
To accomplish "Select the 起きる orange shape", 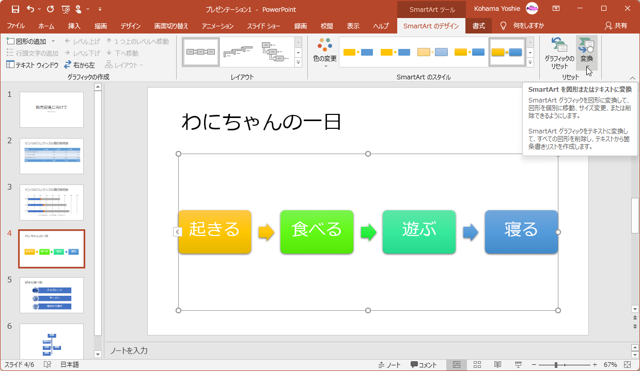I will coord(214,232).
